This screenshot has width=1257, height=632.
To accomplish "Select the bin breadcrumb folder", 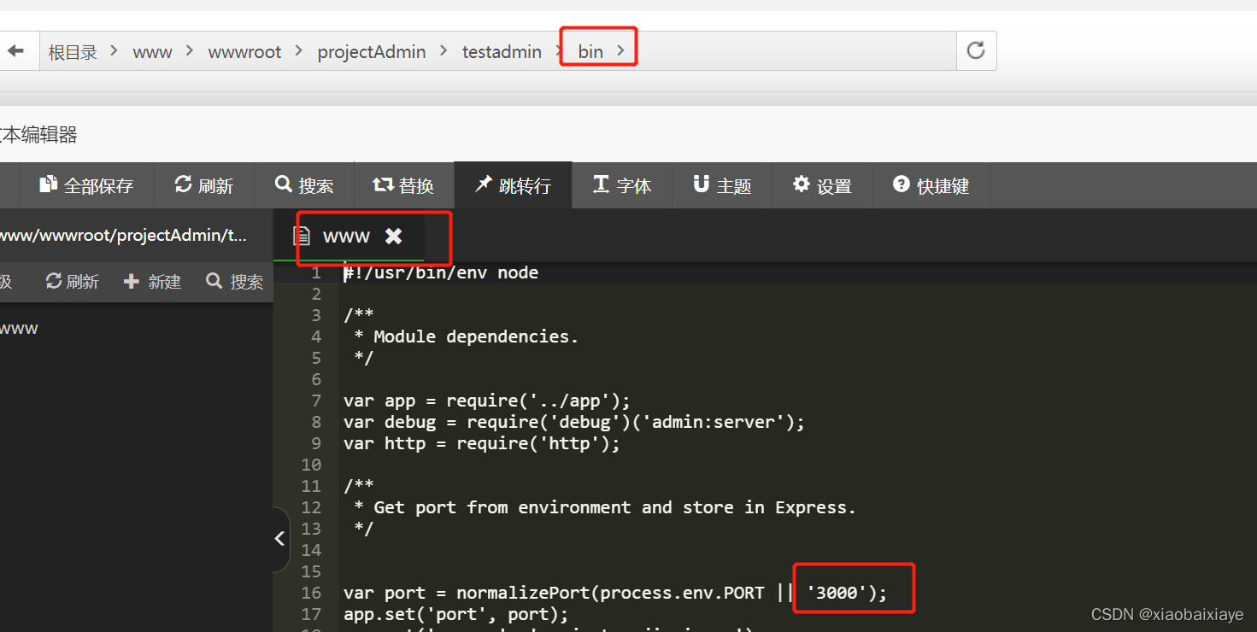I will tap(590, 52).
